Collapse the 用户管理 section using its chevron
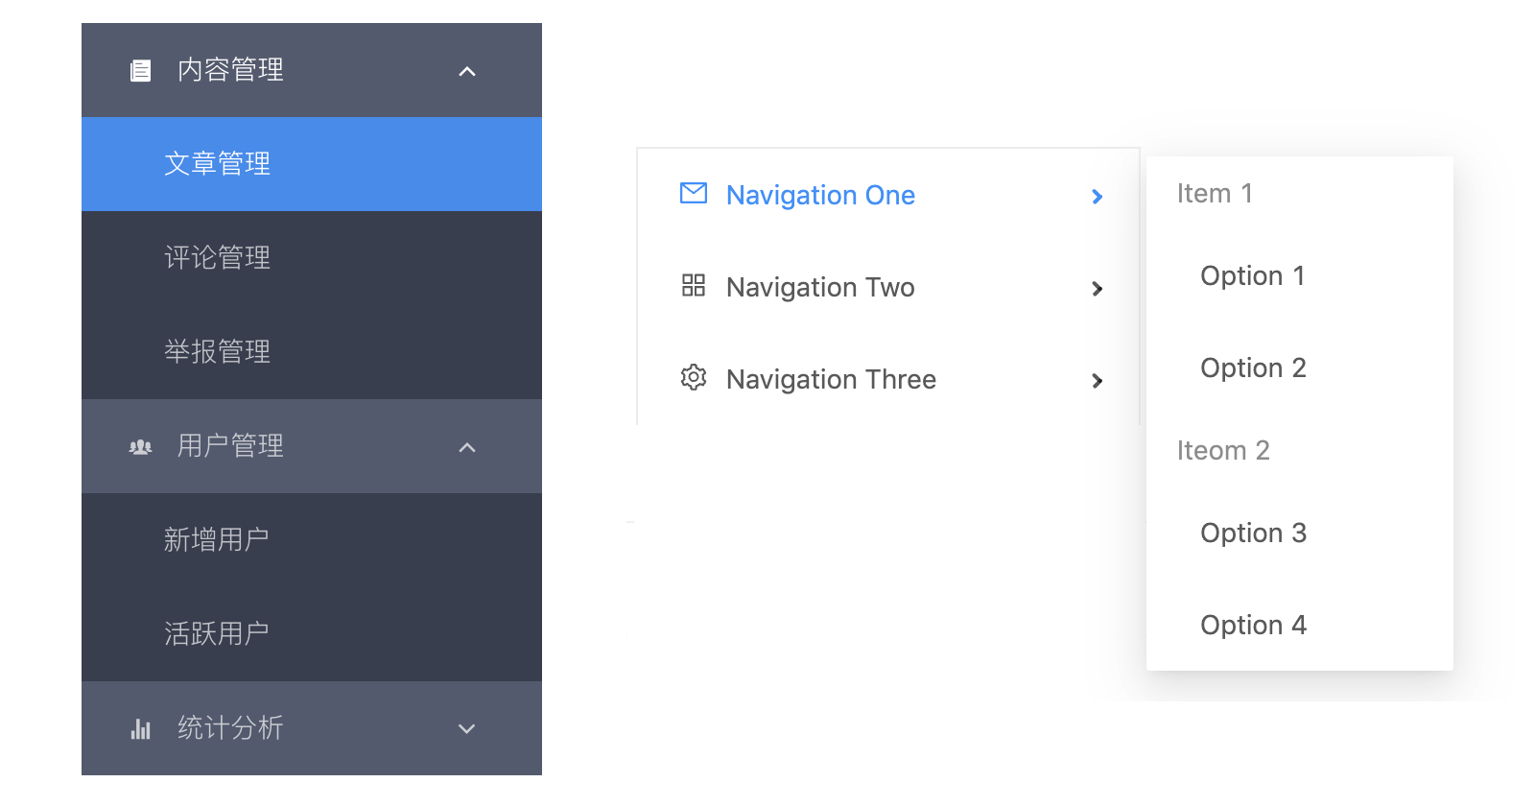The width and height of the screenshot is (1535, 806). 467,447
